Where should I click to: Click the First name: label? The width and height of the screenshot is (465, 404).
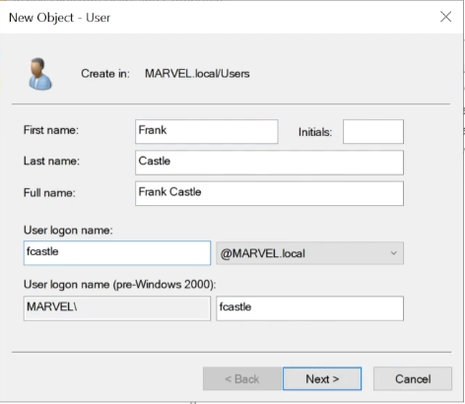pyautogui.click(x=51, y=130)
